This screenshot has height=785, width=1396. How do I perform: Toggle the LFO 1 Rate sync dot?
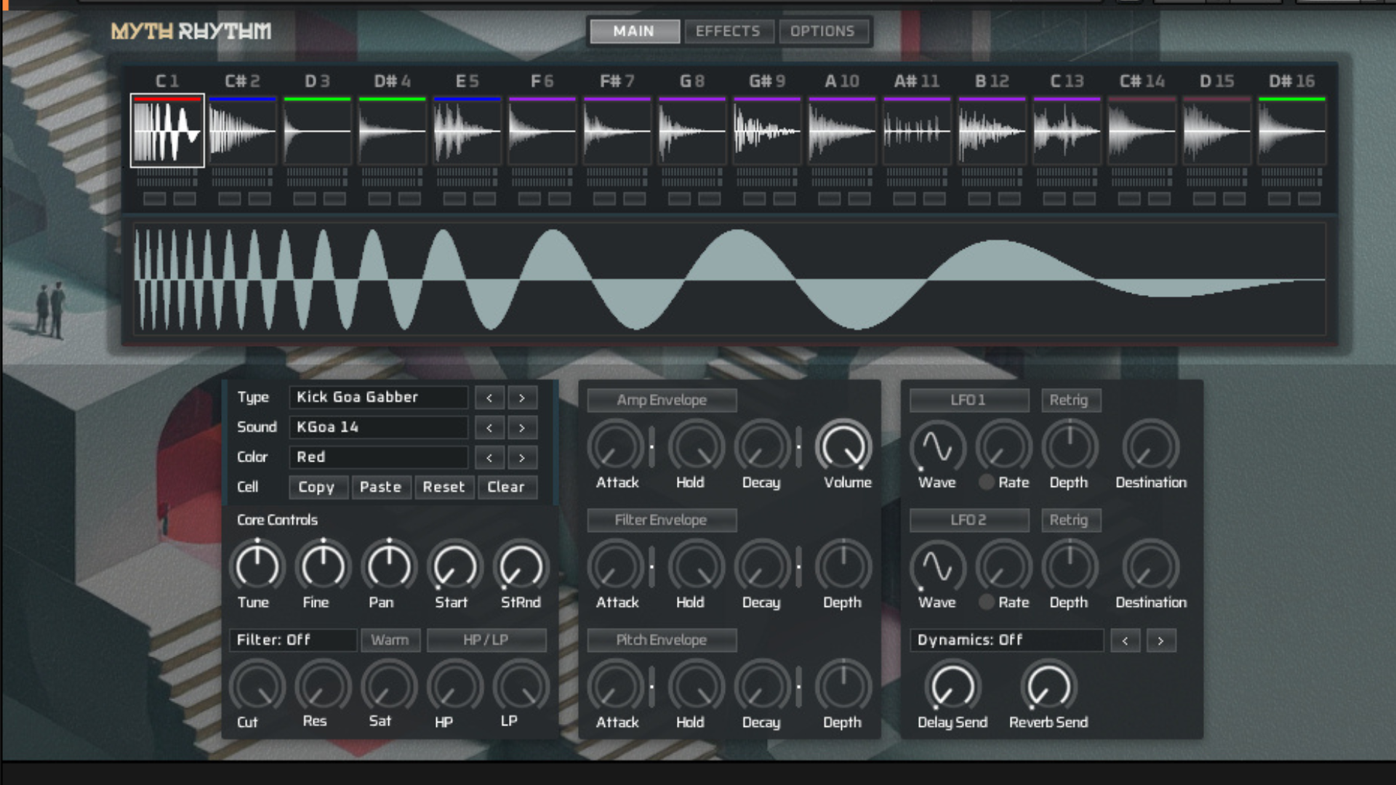(986, 482)
